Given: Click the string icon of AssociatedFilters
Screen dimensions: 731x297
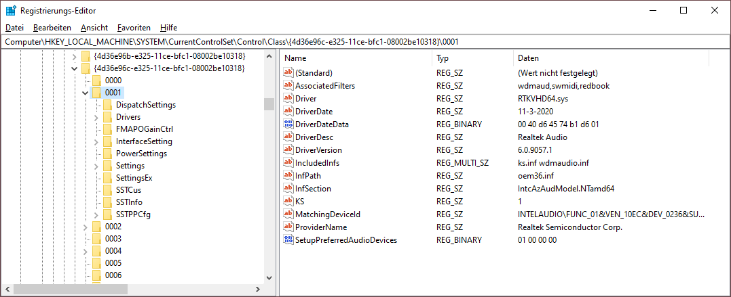Looking at the screenshot, I should (288, 85).
